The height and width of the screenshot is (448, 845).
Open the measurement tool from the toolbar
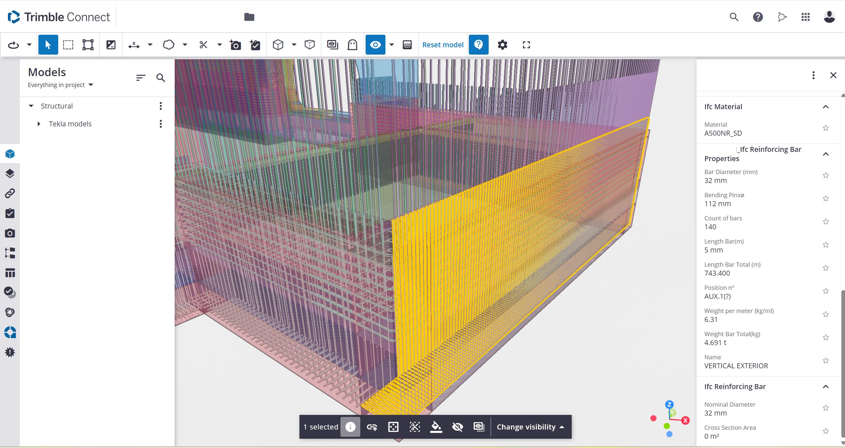tap(133, 45)
